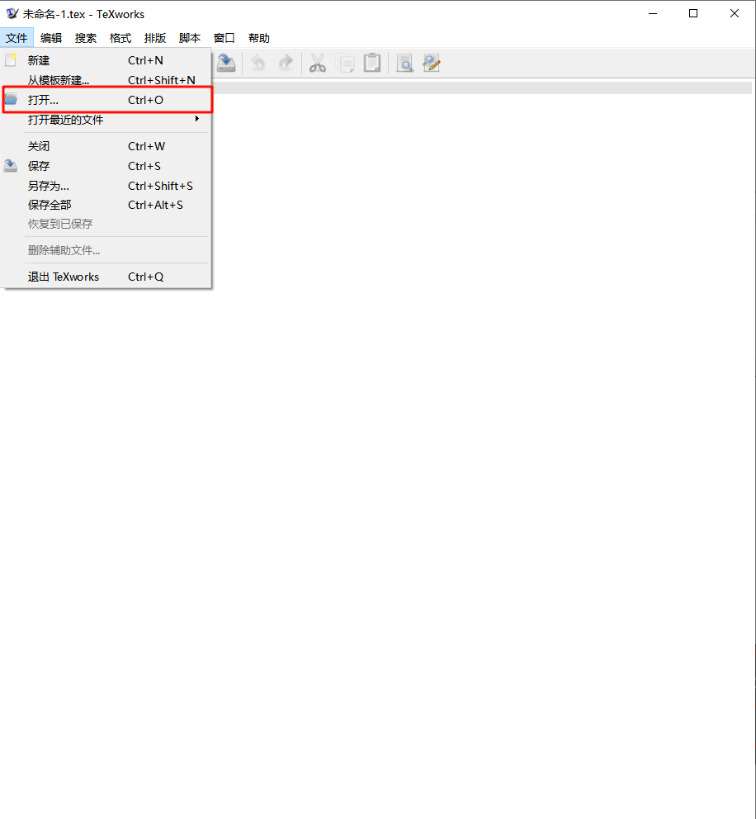Click the Undo arrow in the toolbar

click(x=258, y=64)
